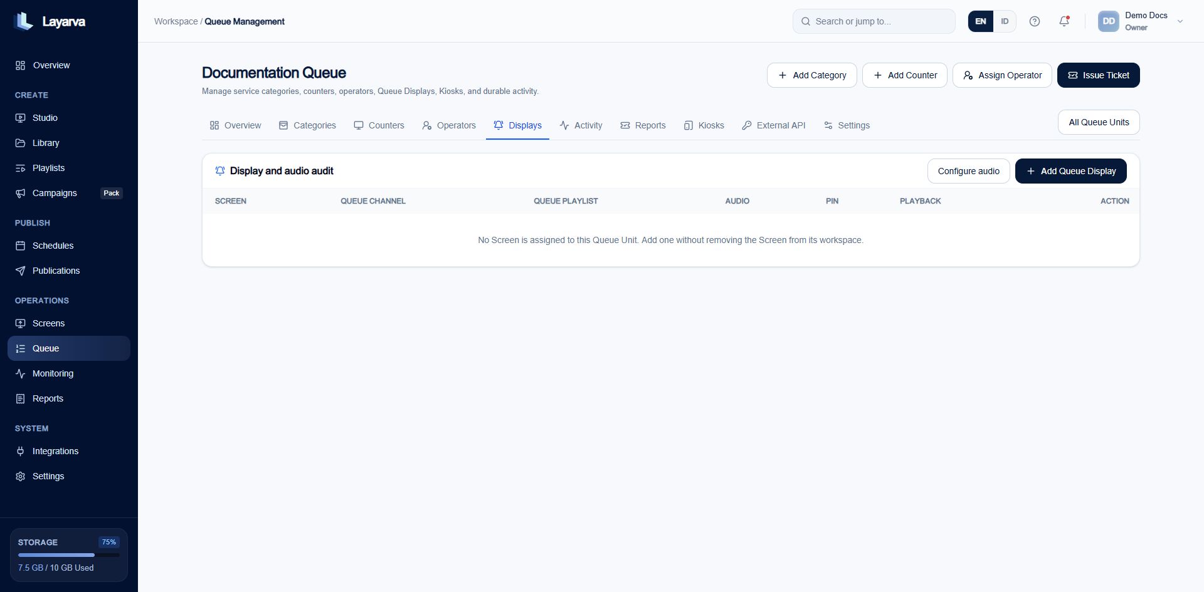Click the Documentation Queue heading
This screenshot has height=592, width=1204.
[274, 73]
